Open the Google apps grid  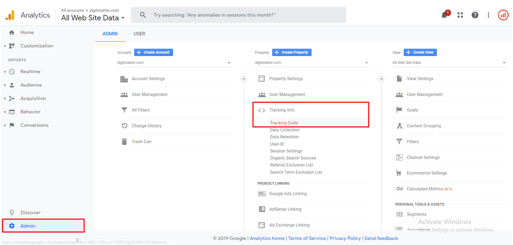click(460, 15)
